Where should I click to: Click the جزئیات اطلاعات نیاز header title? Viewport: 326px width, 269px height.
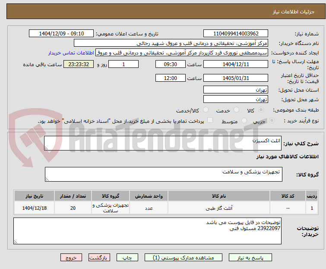(293, 12)
